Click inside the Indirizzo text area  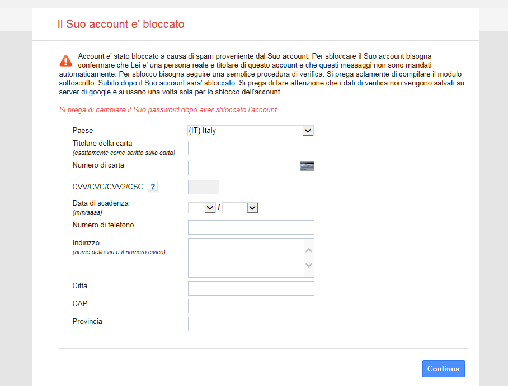(246, 258)
